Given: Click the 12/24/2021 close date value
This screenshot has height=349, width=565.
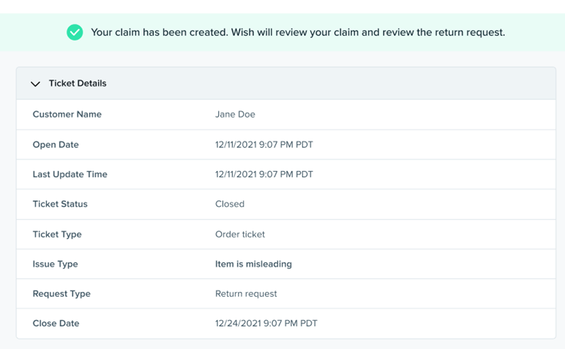Looking at the screenshot, I should click(266, 323).
